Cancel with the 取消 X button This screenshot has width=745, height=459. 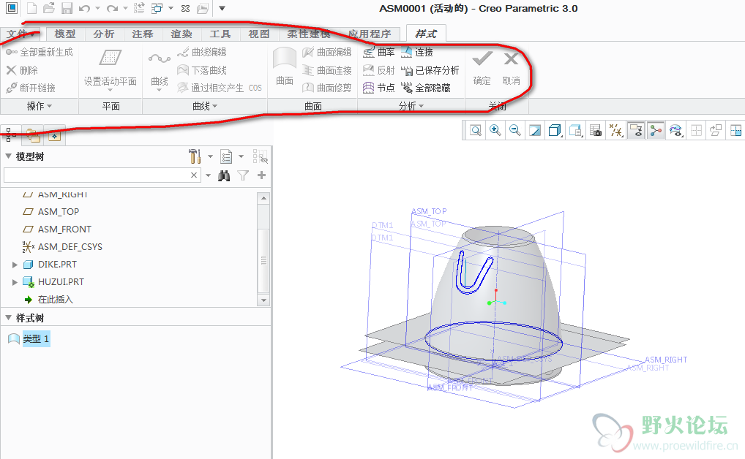512,68
